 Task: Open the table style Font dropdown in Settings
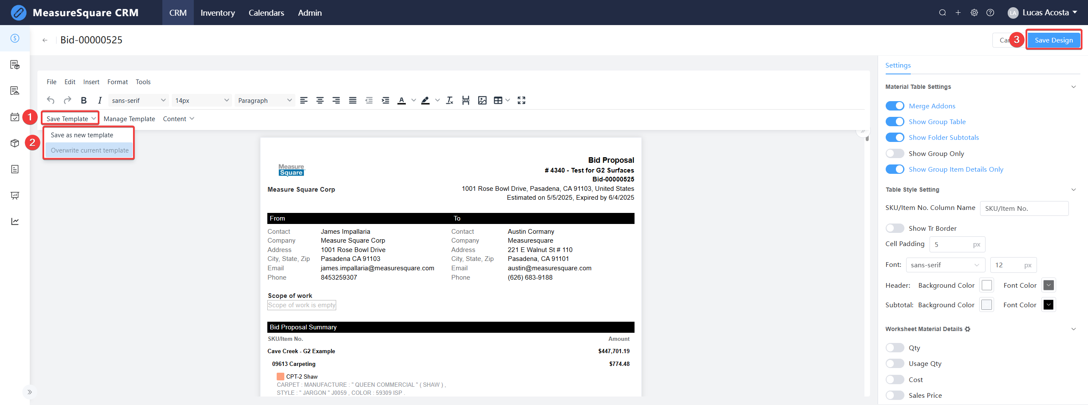(x=945, y=265)
